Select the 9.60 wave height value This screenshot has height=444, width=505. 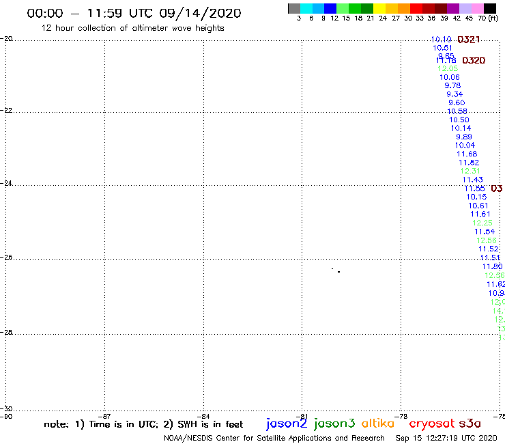click(457, 103)
